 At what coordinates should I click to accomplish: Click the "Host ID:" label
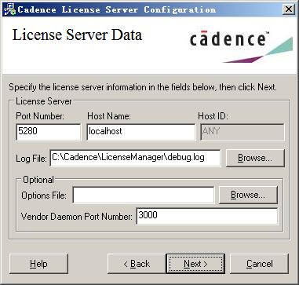(x=213, y=116)
